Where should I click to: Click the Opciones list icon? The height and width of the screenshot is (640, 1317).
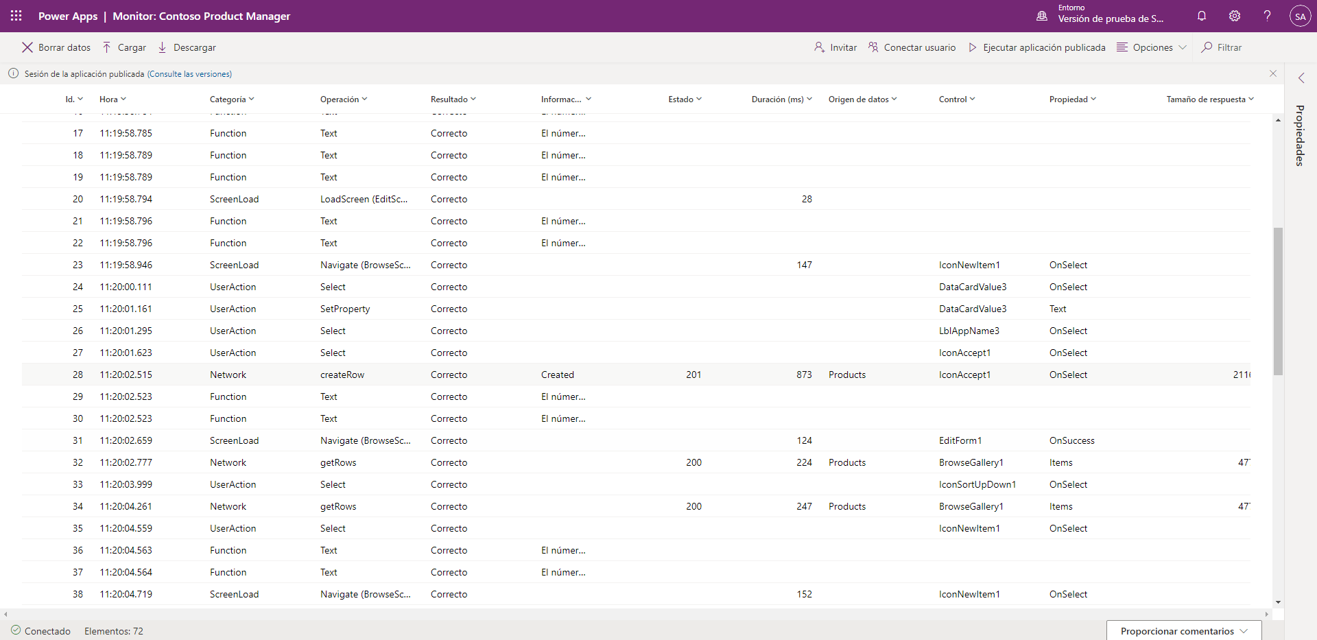[1122, 47]
